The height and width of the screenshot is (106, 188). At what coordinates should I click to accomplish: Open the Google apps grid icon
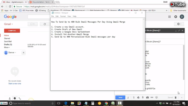169,17
